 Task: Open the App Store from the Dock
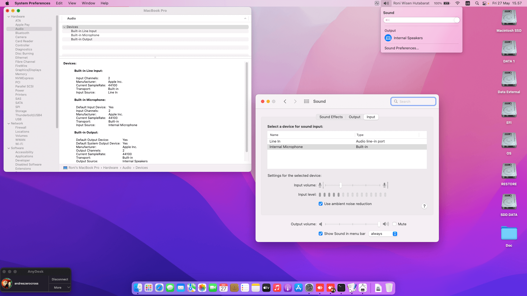click(x=298, y=288)
